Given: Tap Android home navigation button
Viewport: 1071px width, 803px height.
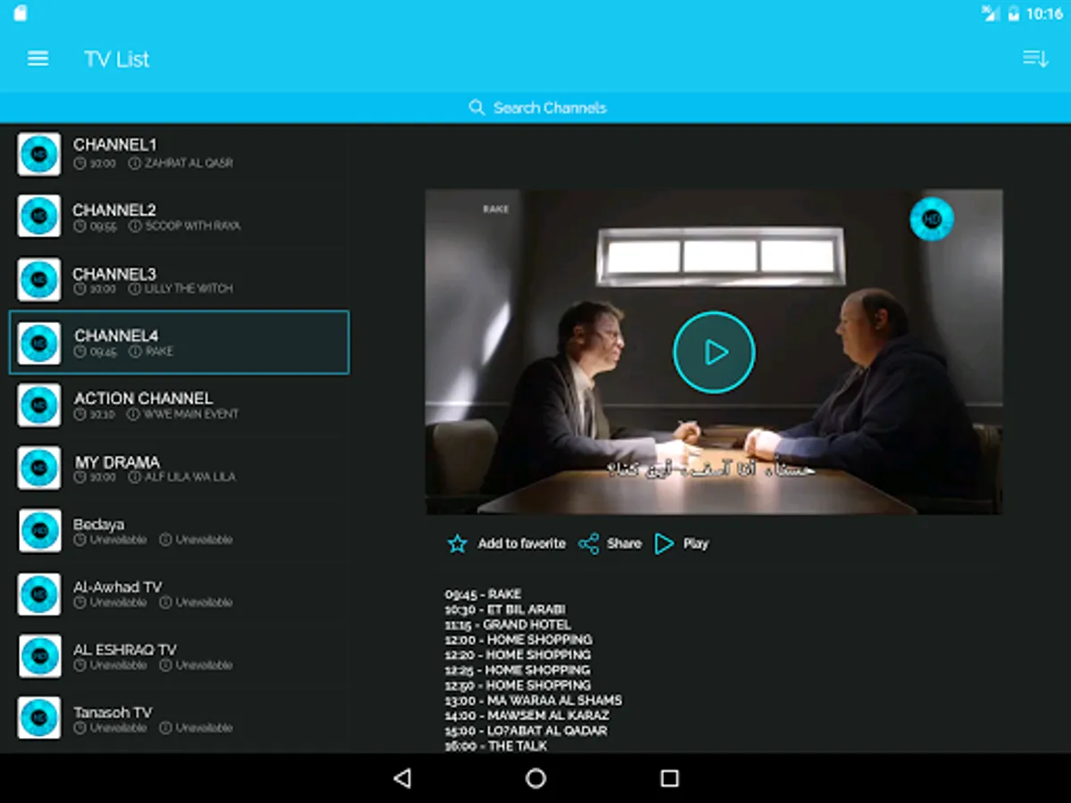Looking at the screenshot, I should click(535, 778).
